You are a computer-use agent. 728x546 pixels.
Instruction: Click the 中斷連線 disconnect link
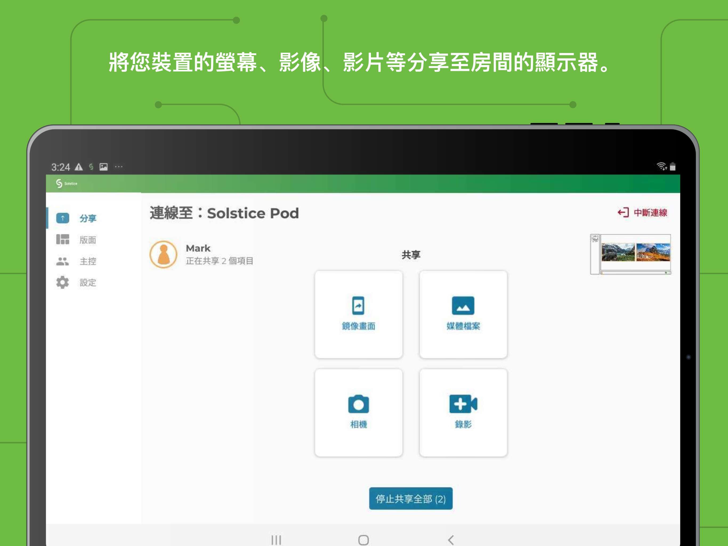click(642, 213)
